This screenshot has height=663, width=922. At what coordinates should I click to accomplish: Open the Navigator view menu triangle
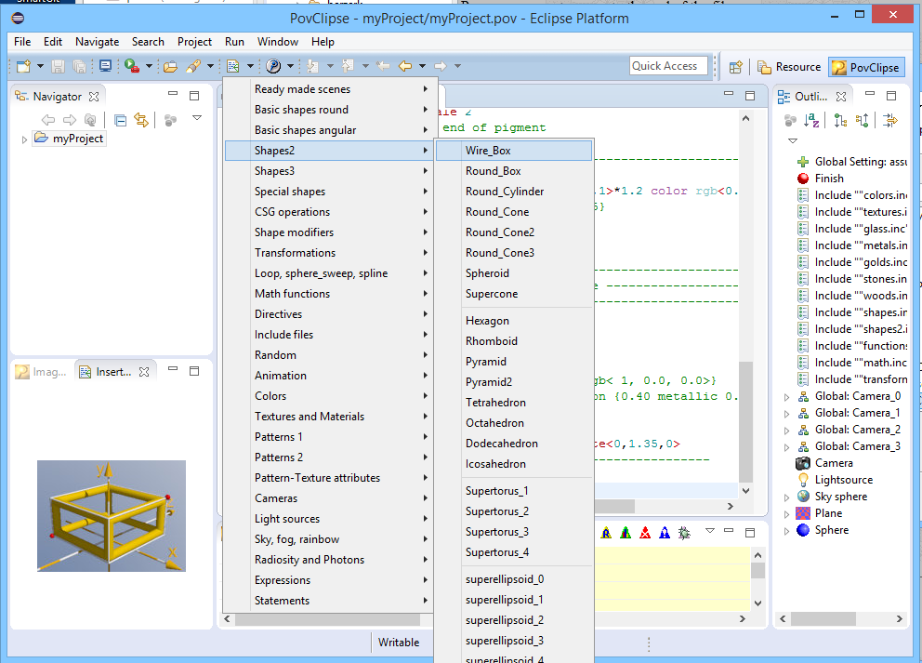197,118
